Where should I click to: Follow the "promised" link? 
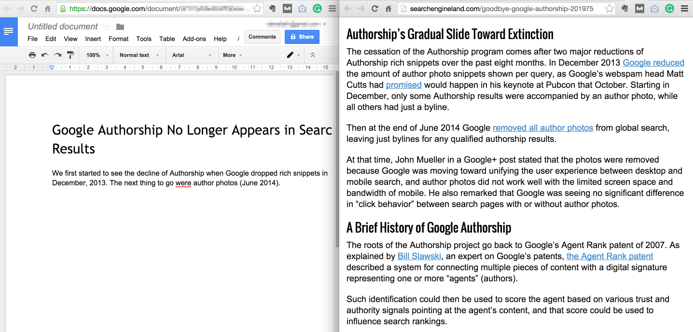coord(404,85)
